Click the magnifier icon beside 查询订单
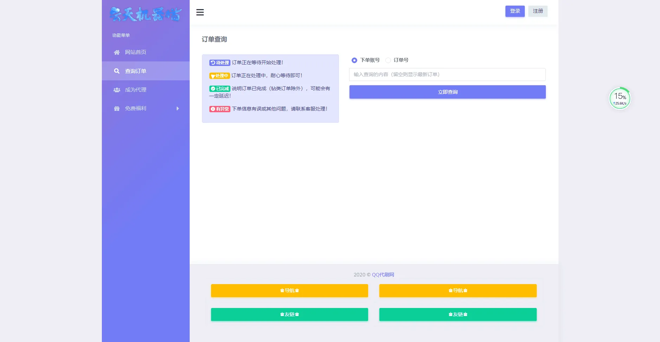The image size is (660, 342). 117,71
